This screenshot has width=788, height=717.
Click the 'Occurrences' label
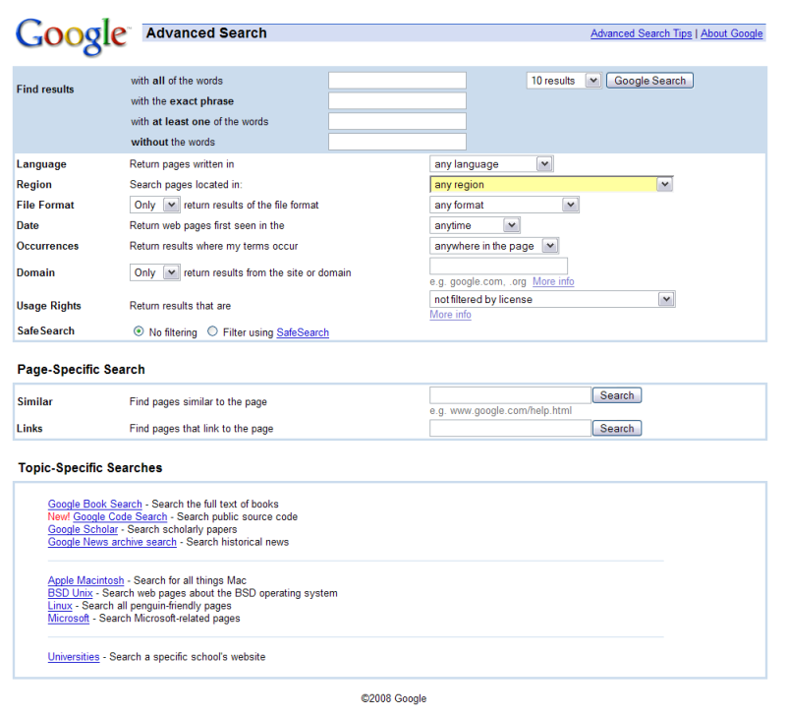point(48,246)
